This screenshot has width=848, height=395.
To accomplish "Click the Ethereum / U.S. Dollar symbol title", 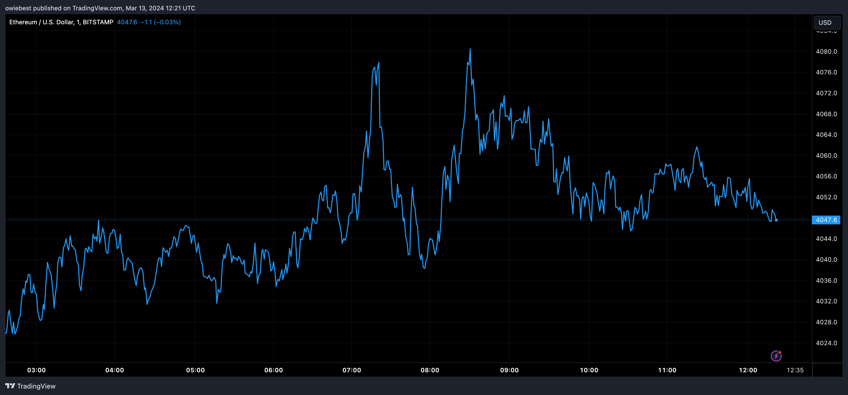I will [61, 22].
